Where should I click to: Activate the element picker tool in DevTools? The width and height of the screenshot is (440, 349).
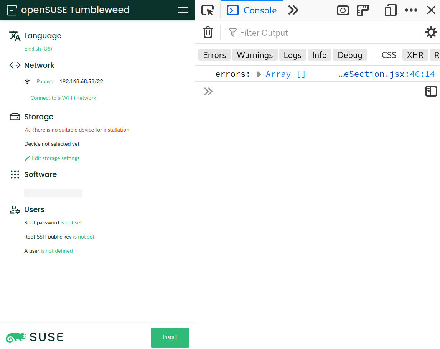208,10
